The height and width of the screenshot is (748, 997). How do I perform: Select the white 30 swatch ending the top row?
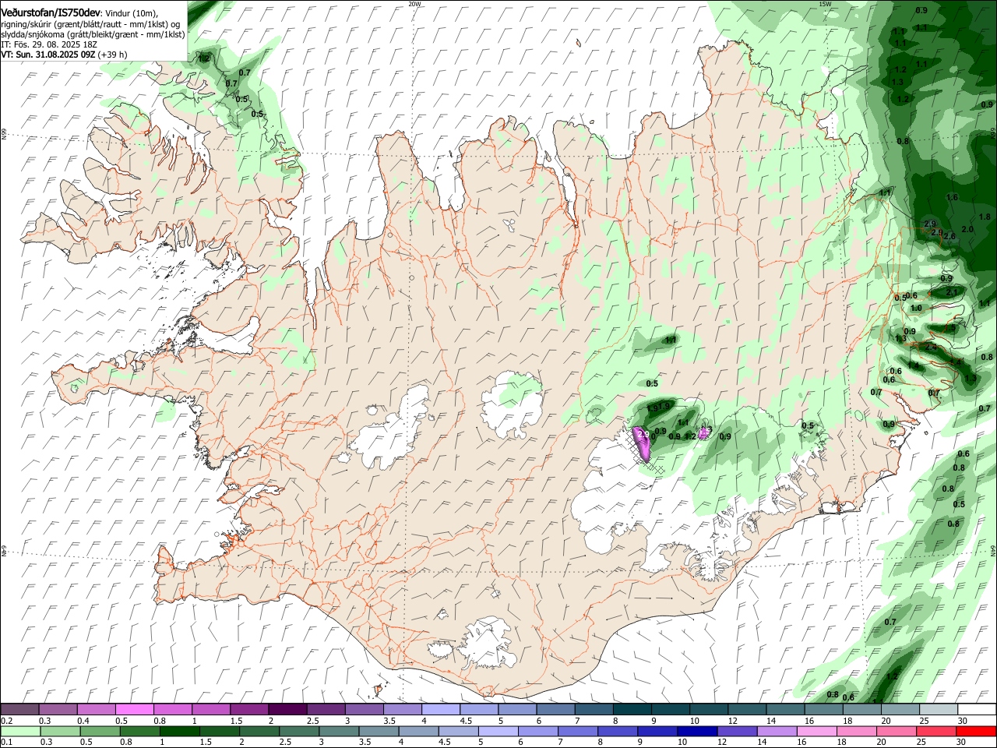[x=977, y=709]
